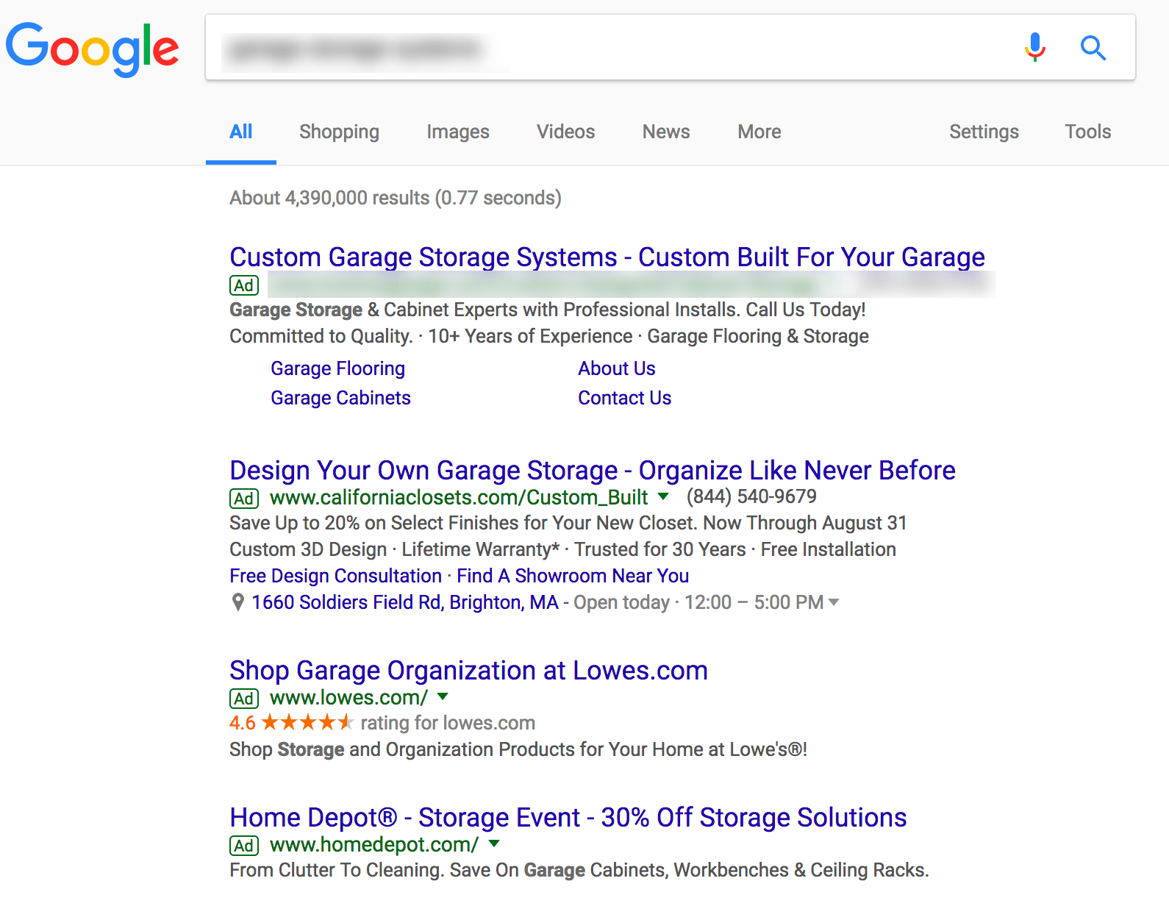
Task: Click the www.californiaclosets.com/Custom_Built URL
Action: [459, 497]
